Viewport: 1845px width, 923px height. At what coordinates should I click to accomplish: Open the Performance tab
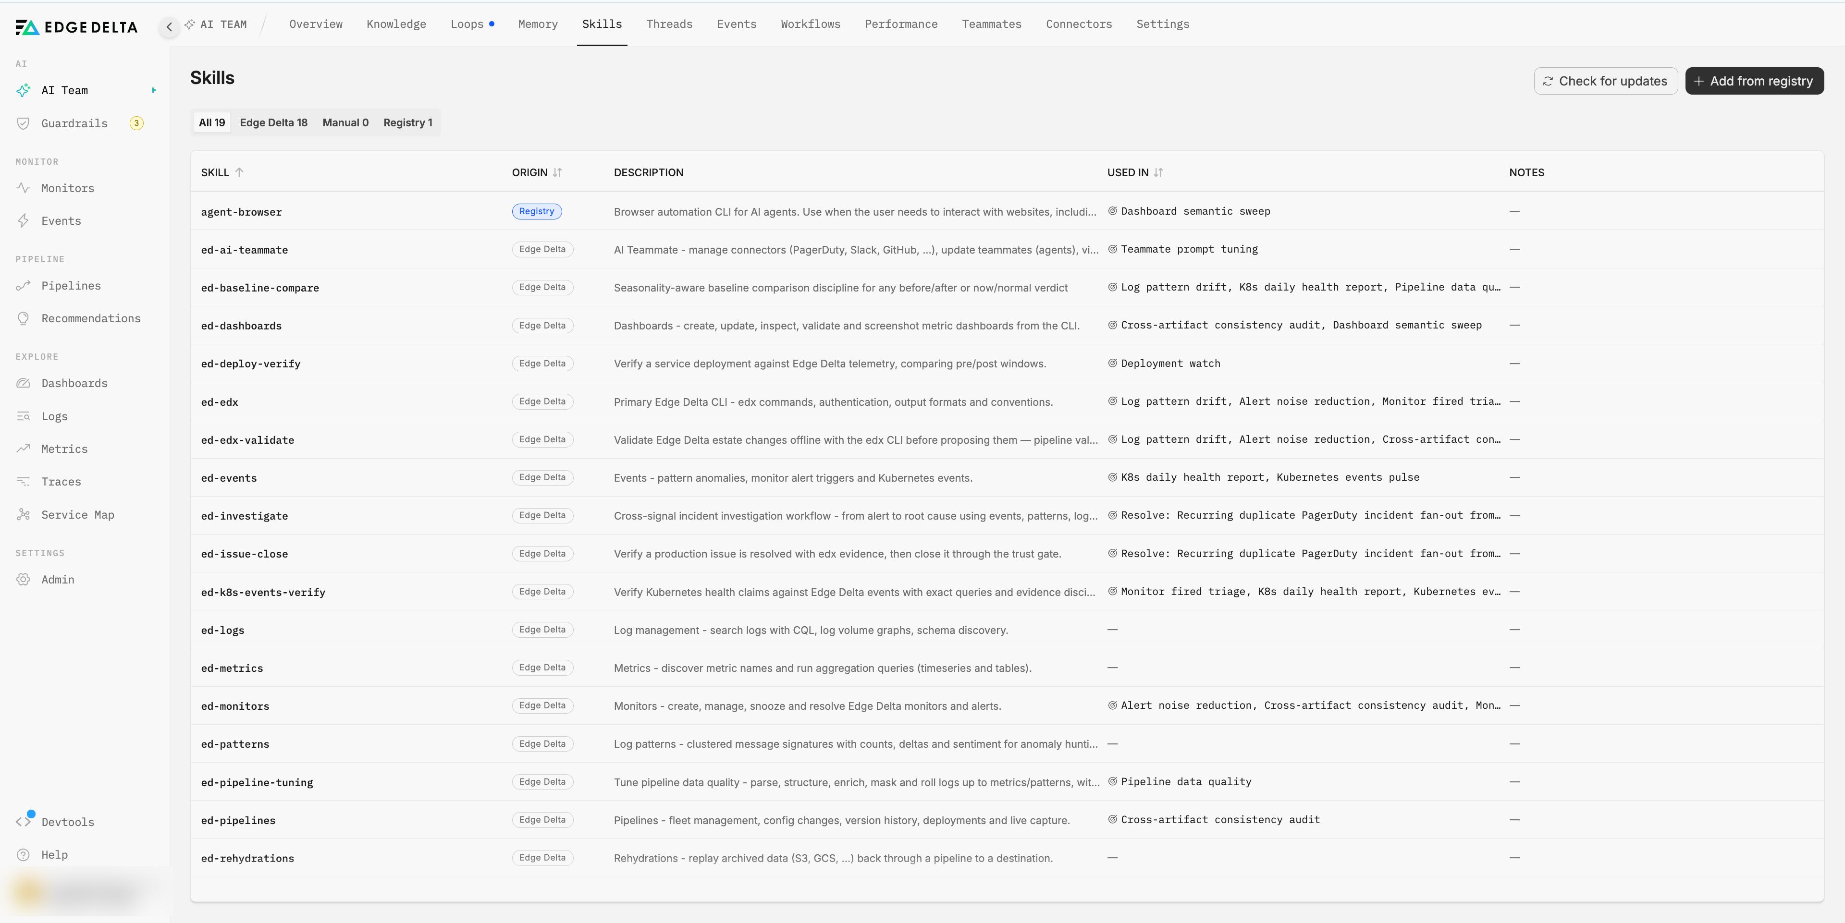click(x=901, y=24)
